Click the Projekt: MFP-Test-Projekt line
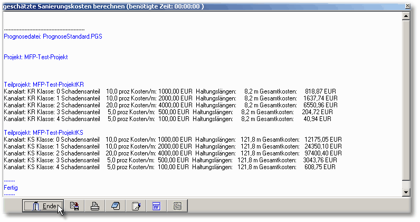 click(x=36, y=57)
